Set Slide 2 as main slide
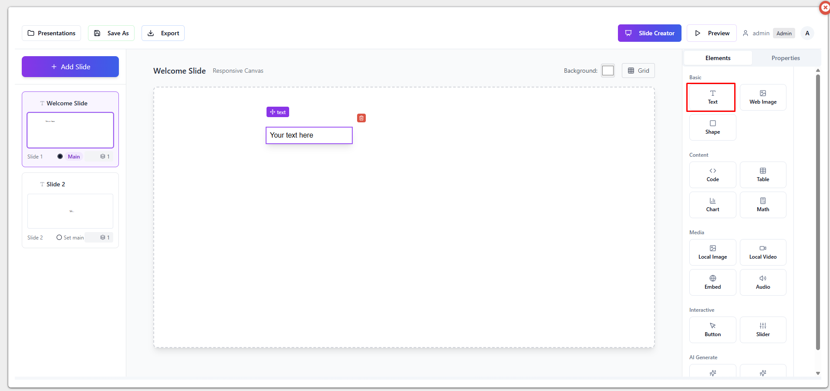This screenshot has height=391, width=830. pos(60,237)
